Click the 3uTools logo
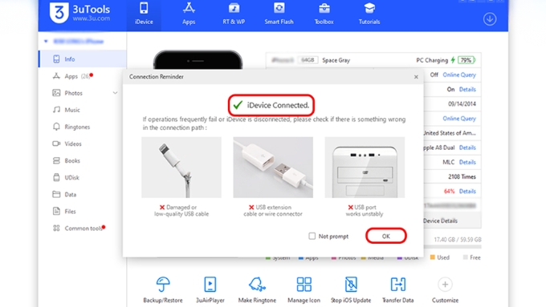546x307 pixels. (79, 13)
